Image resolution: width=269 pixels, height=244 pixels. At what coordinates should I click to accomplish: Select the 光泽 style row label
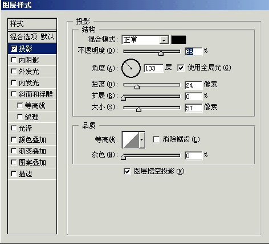coord(26,129)
